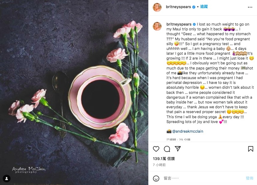Follow britneyspears using the 追蹤 button
The width and height of the screenshot is (257, 185).
tap(204, 7)
